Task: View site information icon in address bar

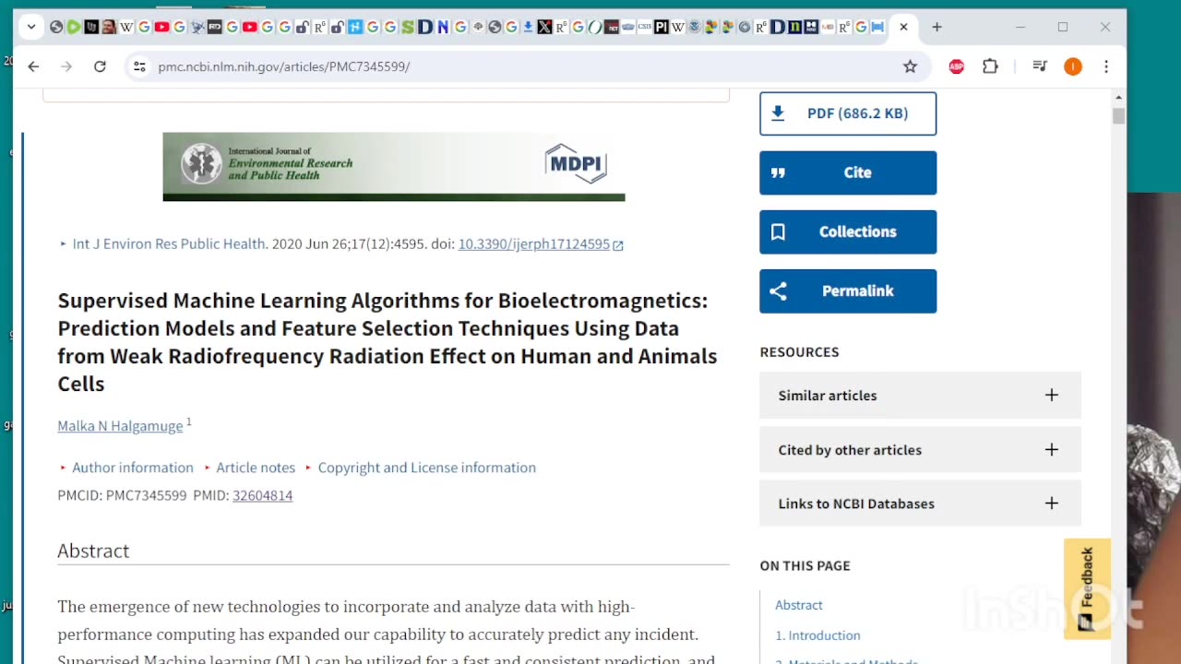Action: click(x=139, y=66)
